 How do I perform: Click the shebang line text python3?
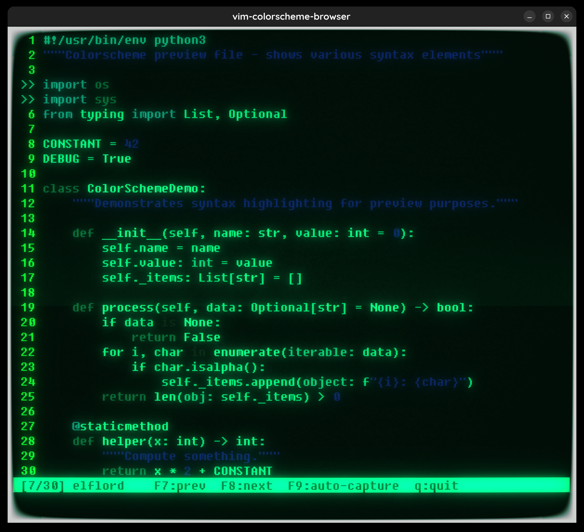[180, 40]
